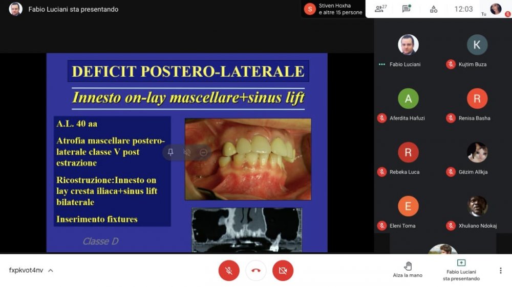Click muted mic icon beside Renisa Basha
The image size is (512, 287).
(451, 118)
